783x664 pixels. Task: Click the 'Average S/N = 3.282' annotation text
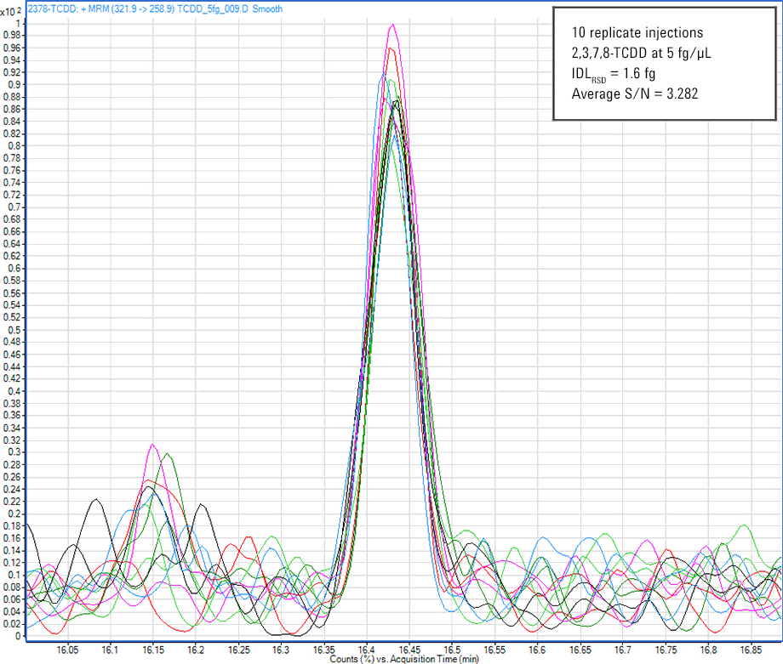coord(634,94)
